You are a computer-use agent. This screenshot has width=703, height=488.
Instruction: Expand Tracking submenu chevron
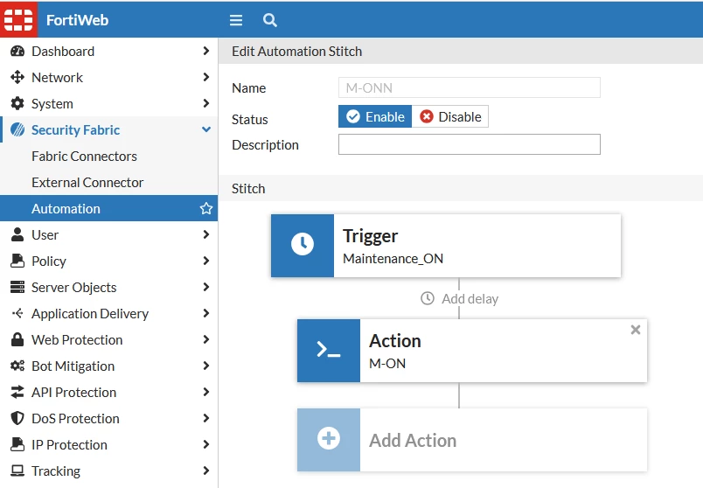click(x=205, y=471)
